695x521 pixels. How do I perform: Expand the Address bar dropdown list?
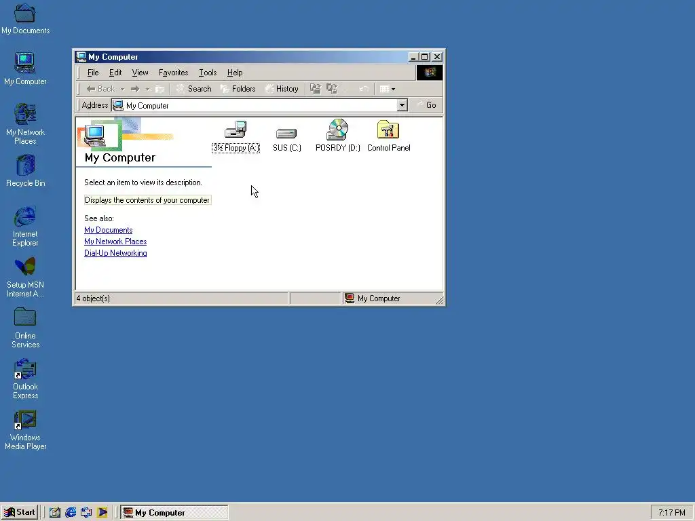(402, 105)
